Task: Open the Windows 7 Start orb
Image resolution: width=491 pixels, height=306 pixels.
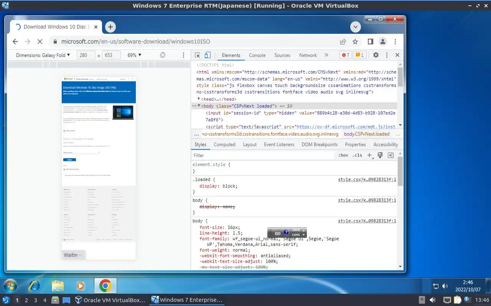Action: pyautogui.click(x=10, y=286)
